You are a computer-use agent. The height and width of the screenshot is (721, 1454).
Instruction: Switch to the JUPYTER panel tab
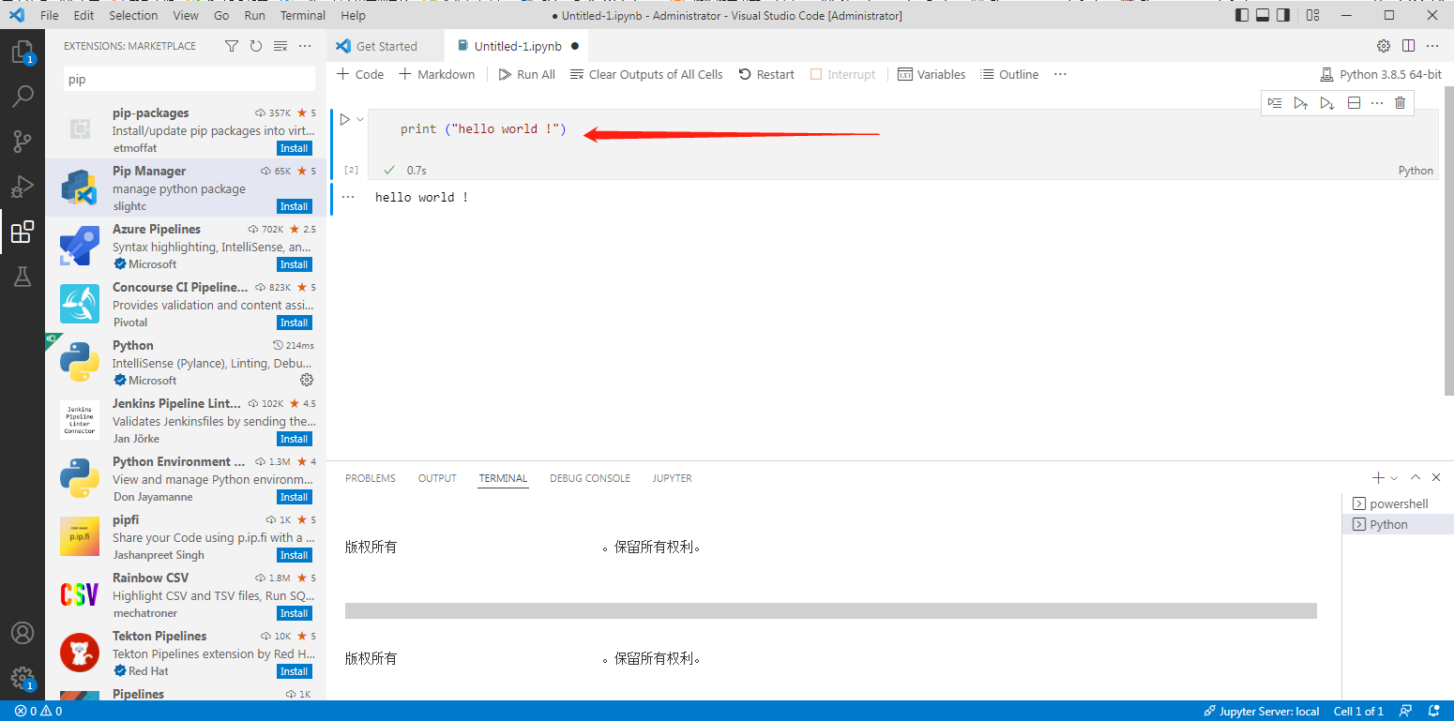672,477
